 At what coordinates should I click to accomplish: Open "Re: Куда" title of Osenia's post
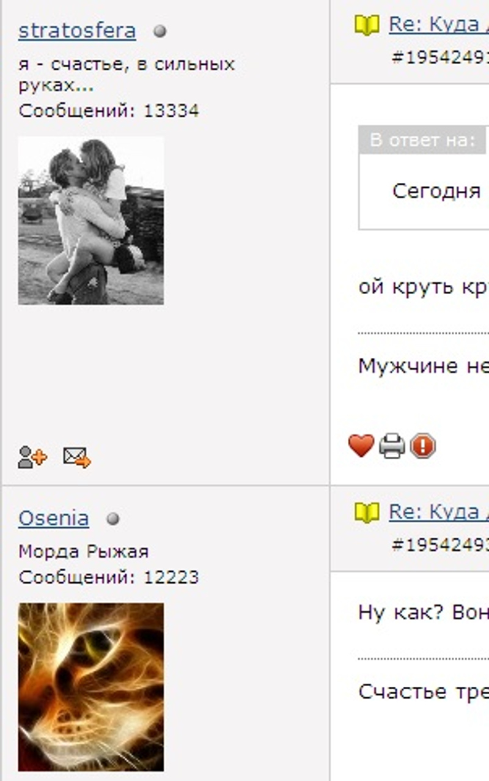439,513
